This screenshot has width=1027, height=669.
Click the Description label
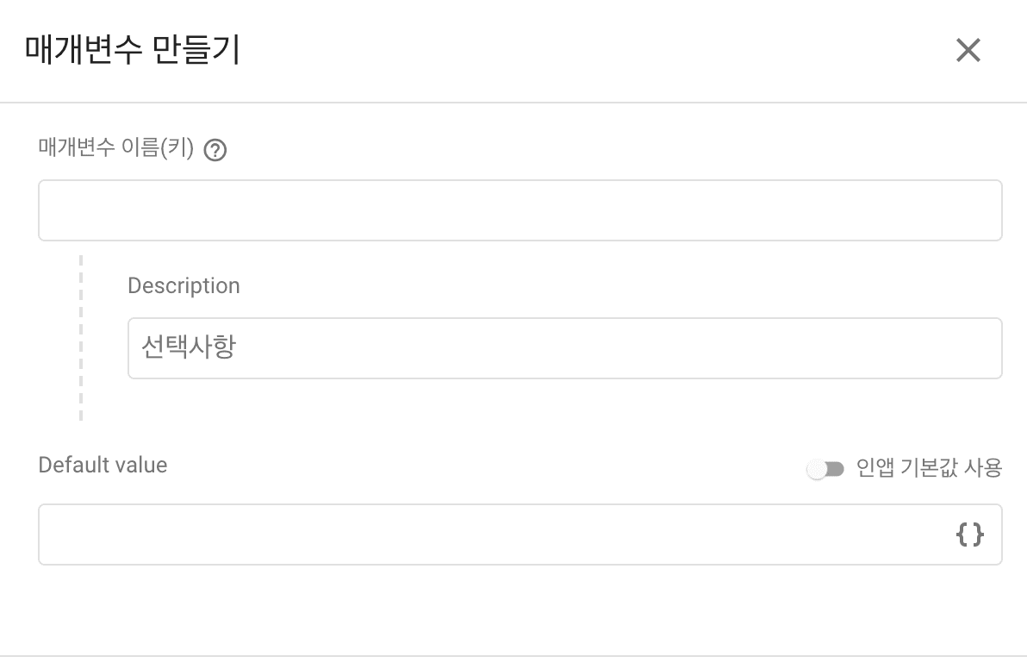(x=184, y=285)
